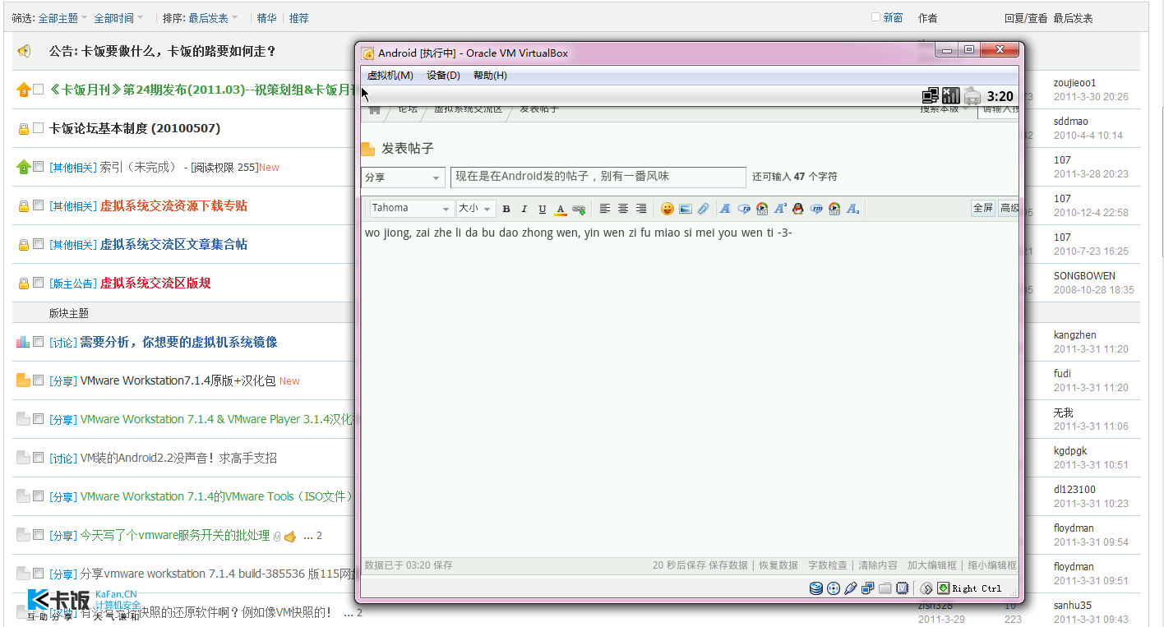Check the box for 卡饭论坛基本制度 thread

38,128
